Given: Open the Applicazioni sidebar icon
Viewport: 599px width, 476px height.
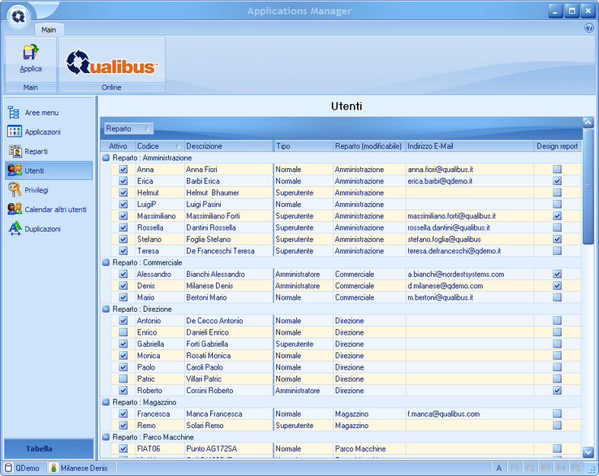Looking at the screenshot, I should 14,132.
